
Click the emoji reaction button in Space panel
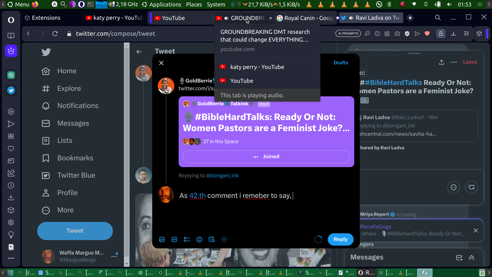click(x=454, y=187)
